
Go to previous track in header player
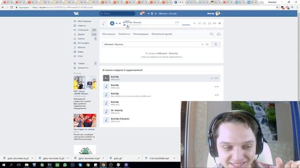pyautogui.click(x=148, y=14)
